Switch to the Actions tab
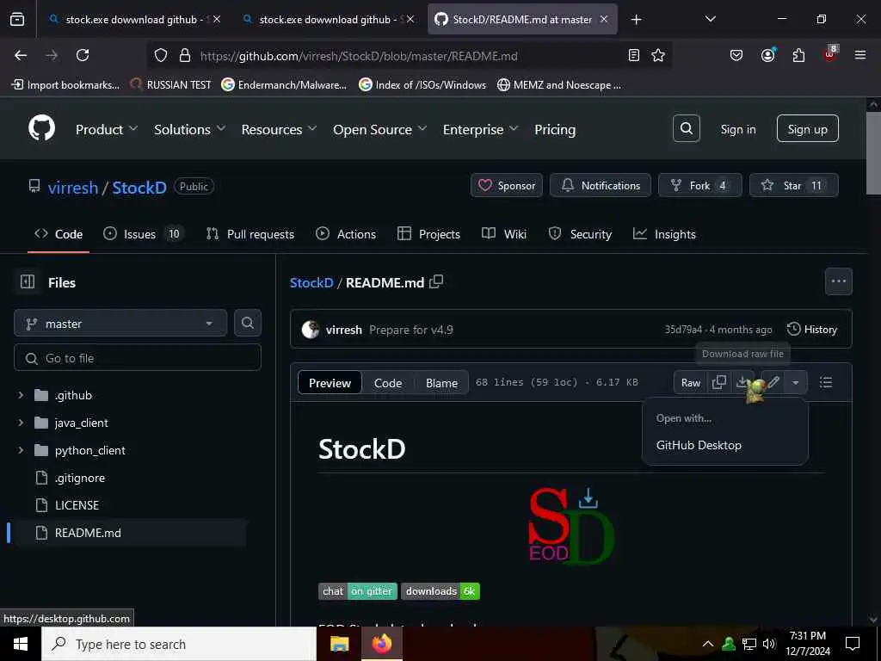 (346, 234)
